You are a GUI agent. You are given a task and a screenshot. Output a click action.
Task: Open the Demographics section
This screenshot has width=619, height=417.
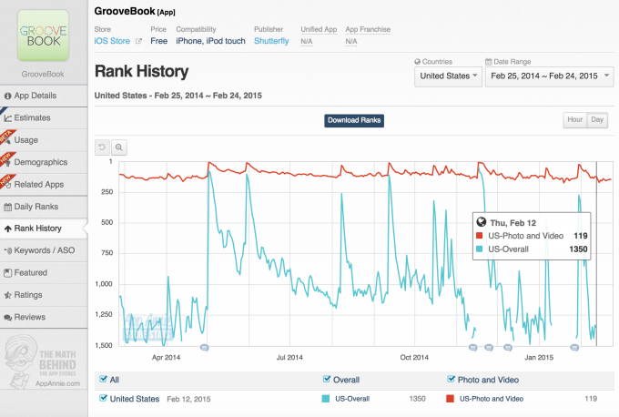tap(44, 162)
